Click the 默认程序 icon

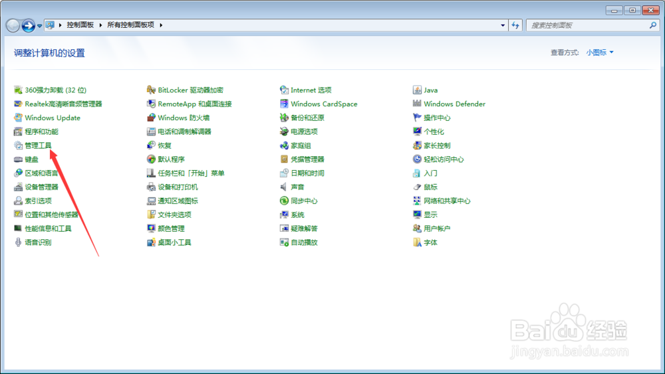click(x=151, y=159)
